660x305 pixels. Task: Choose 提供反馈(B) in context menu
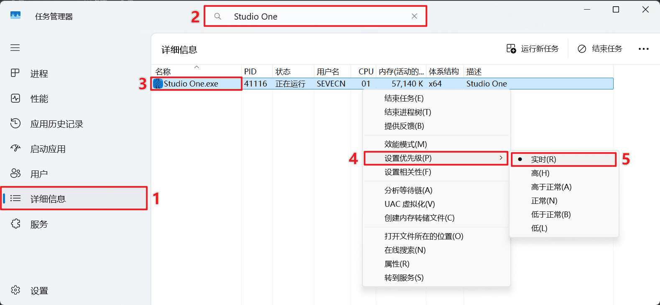(x=436, y=126)
